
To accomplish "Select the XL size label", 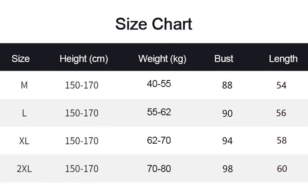I will (x=24, y=141).
